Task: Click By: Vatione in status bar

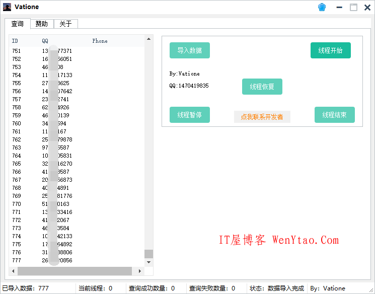Action: coord(328,288)
